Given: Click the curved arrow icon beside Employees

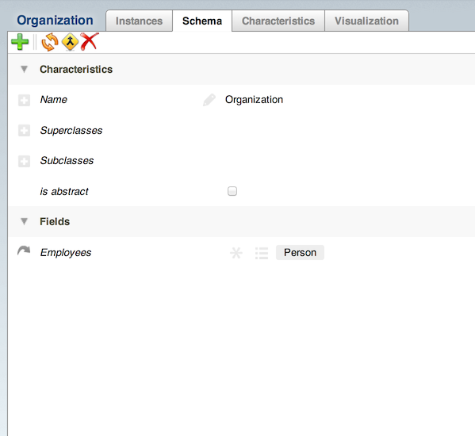Looking at the screenshot, I should (x=24, y=251).
